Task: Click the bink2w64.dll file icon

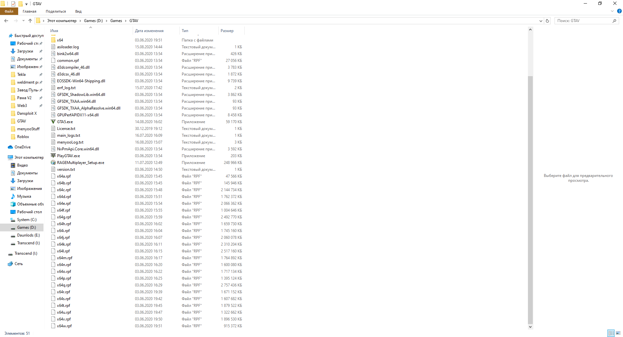Action: pos(53,54)
